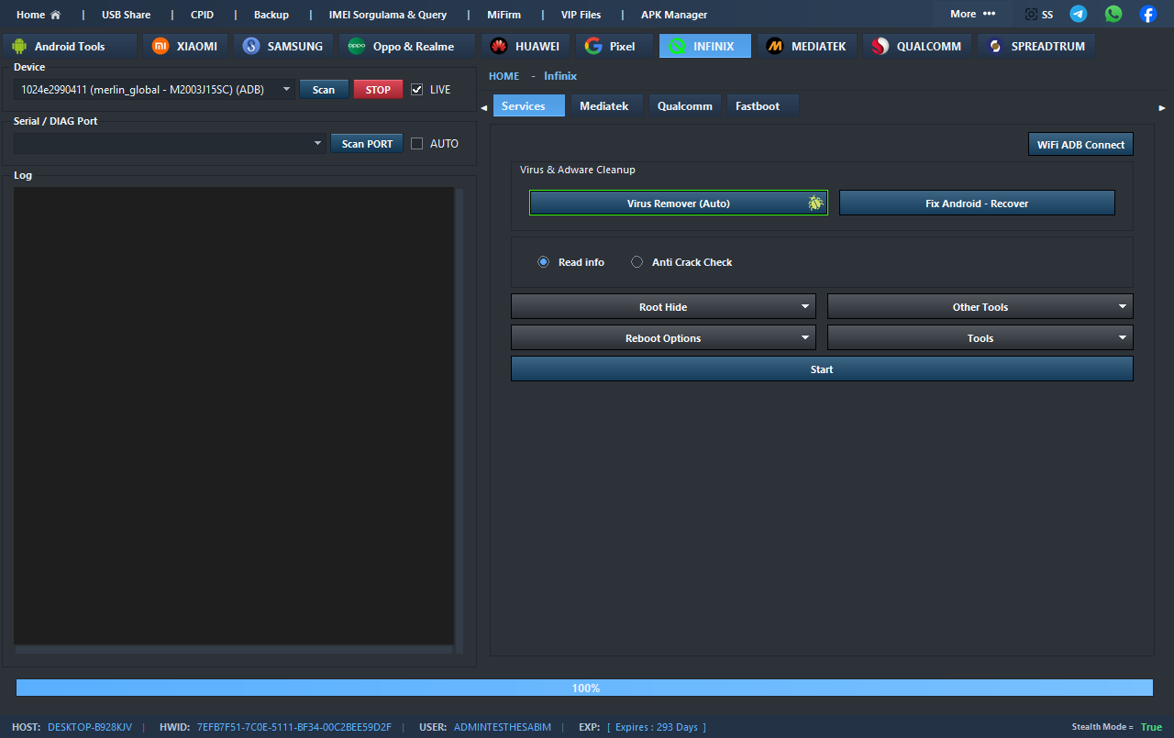Open the Facebook icon link
The height and width of the screenshot is (738, 1174).
pos(1148,14)
